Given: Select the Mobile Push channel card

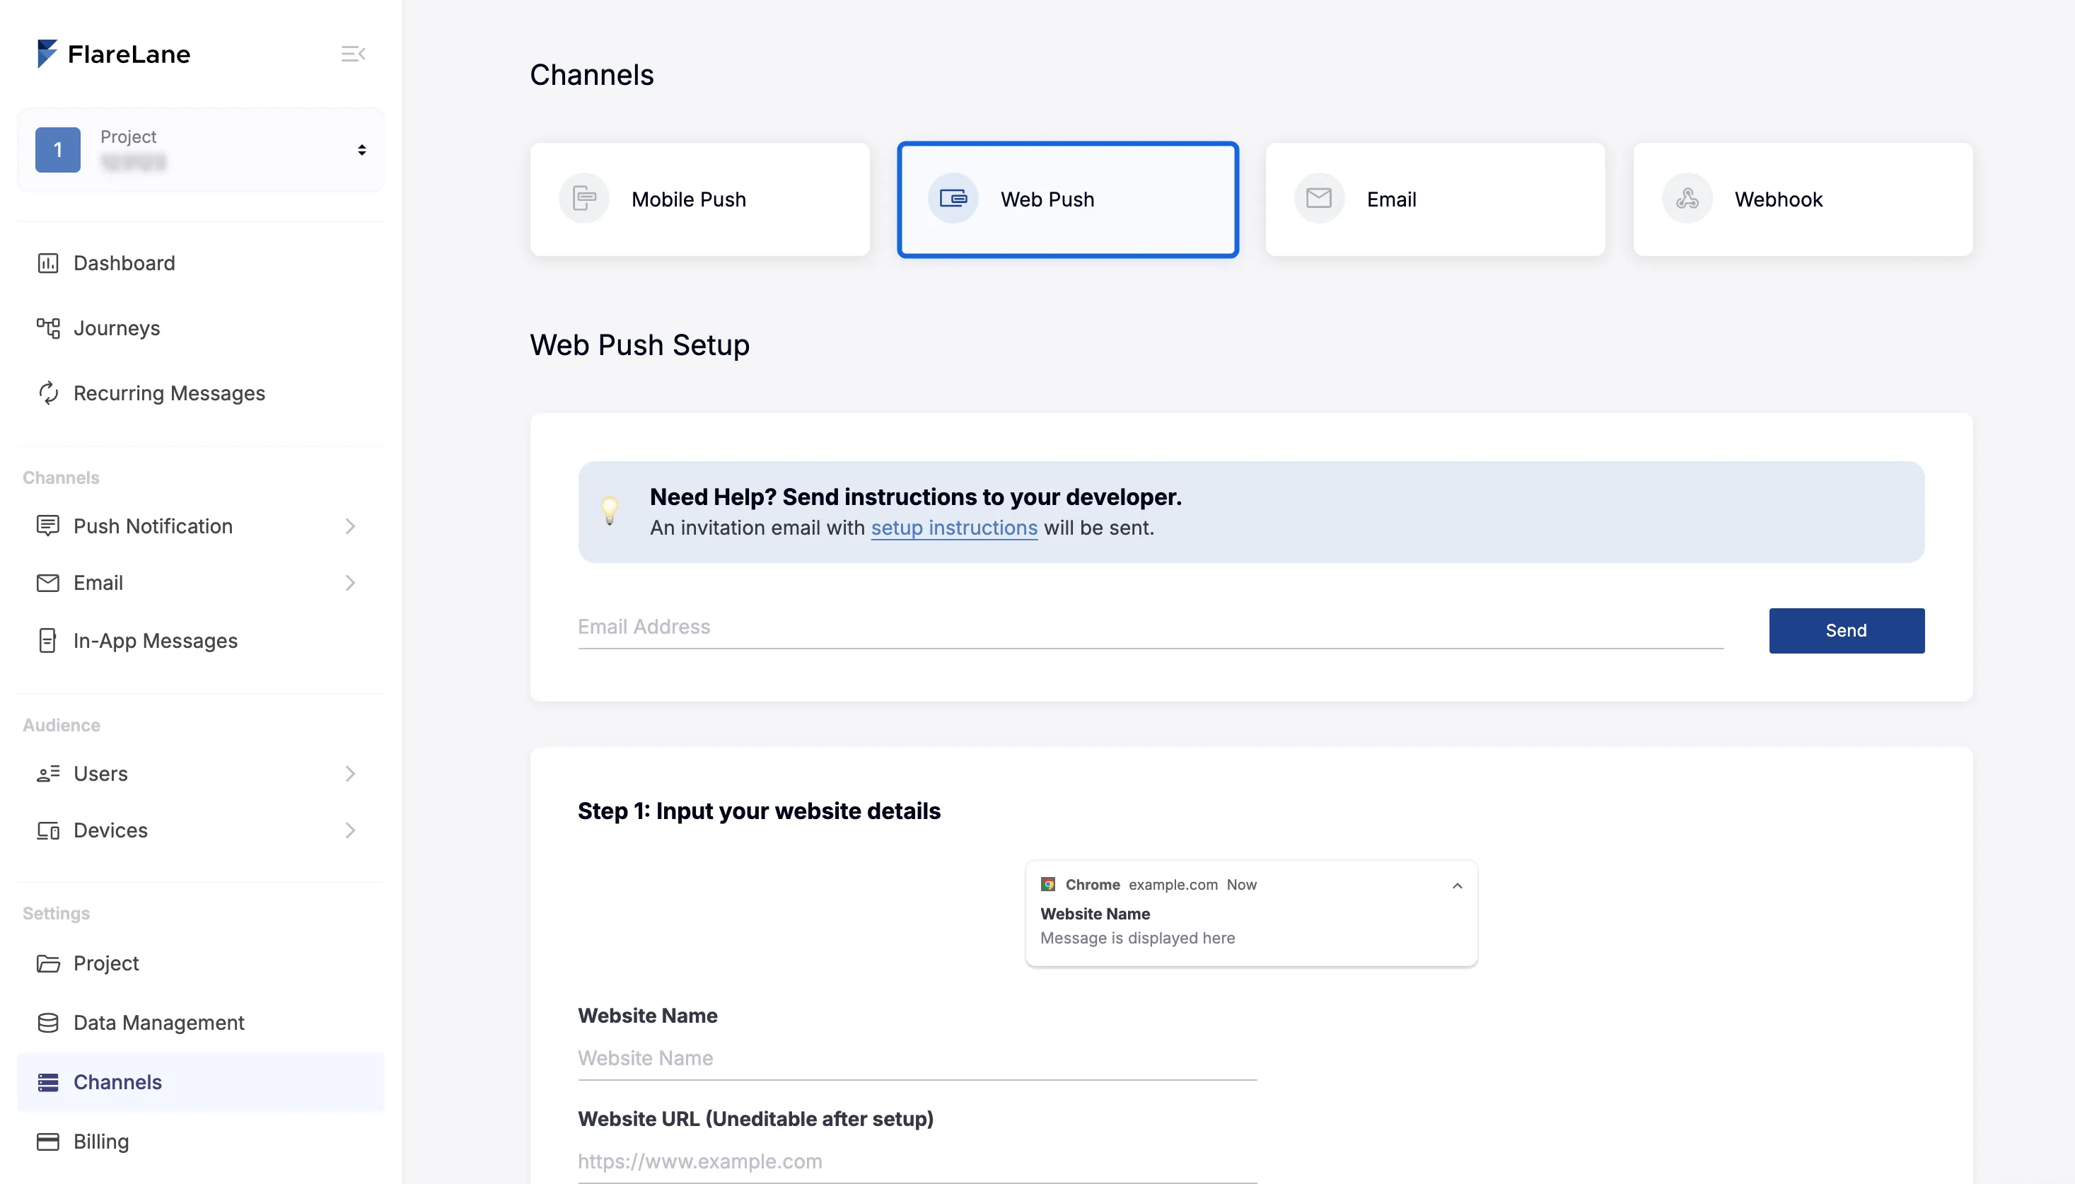Looking at the screenshot, I should coord(699,199).
